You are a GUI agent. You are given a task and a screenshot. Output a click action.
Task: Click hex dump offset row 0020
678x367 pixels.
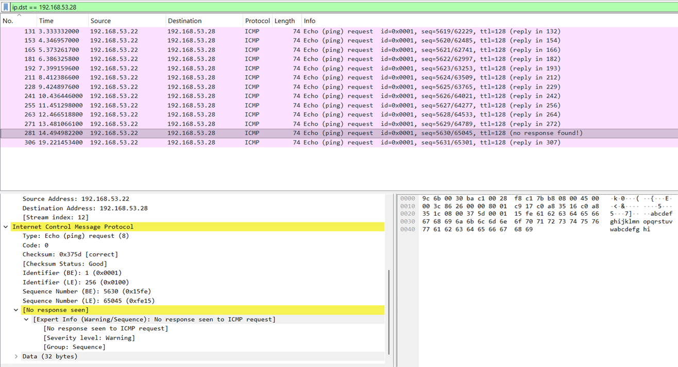pyautogui.click(x=407, y=214)
